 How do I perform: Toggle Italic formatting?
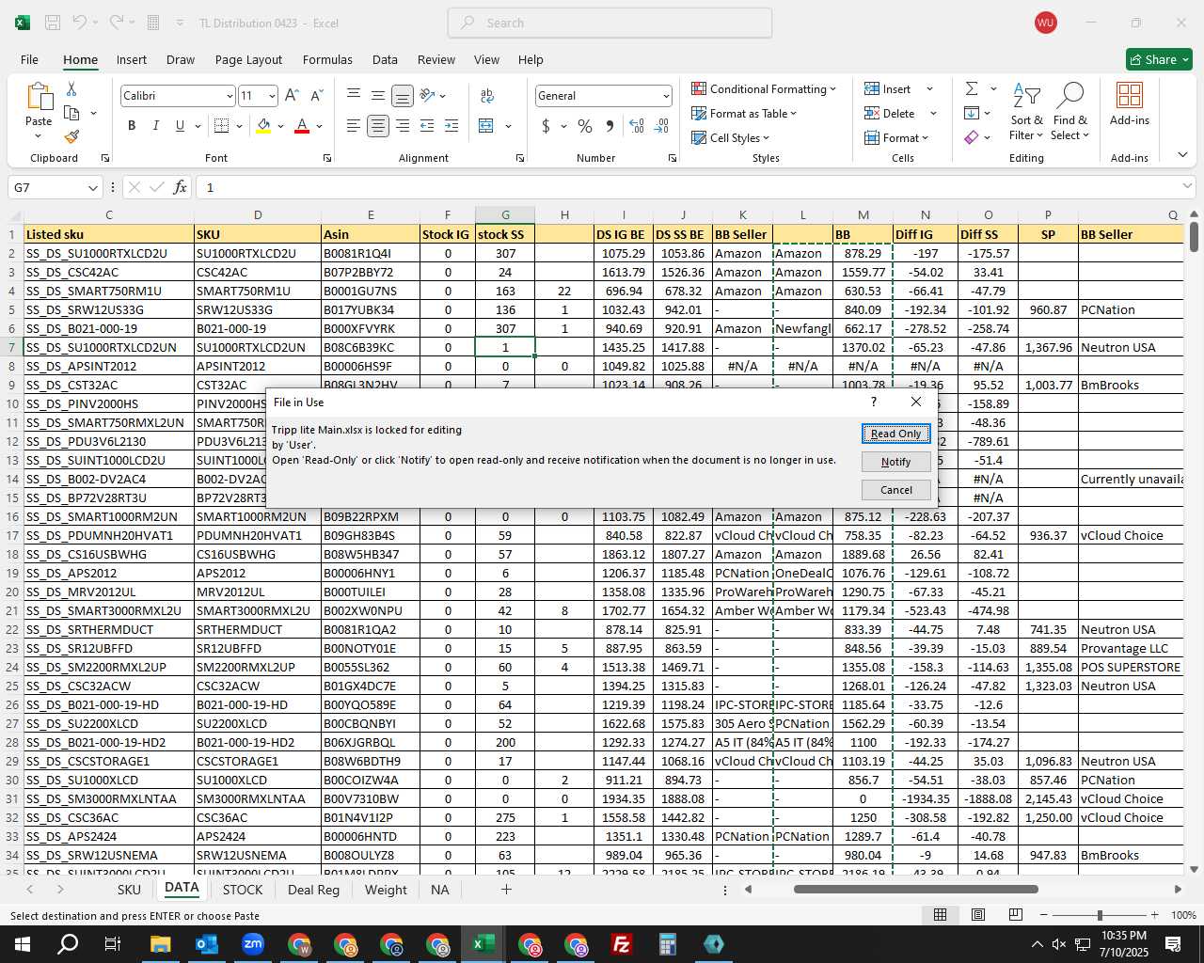click(x=155, y=125)
